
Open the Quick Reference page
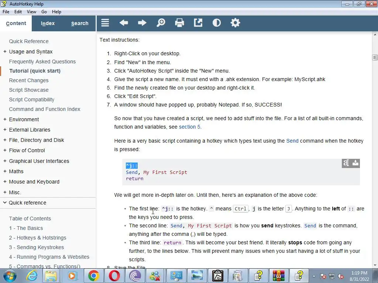click(x=29, y=41)
